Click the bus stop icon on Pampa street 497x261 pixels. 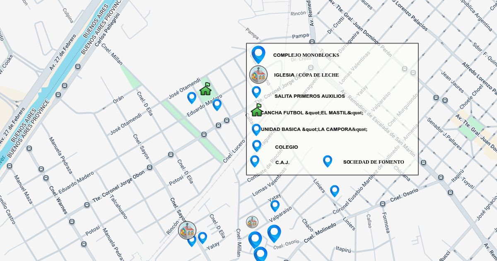point(312,41)
